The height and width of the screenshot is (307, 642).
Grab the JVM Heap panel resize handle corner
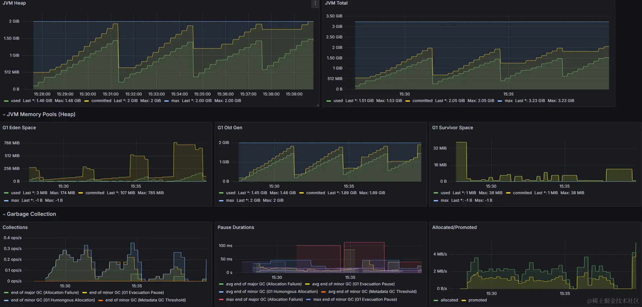point(318,105)
